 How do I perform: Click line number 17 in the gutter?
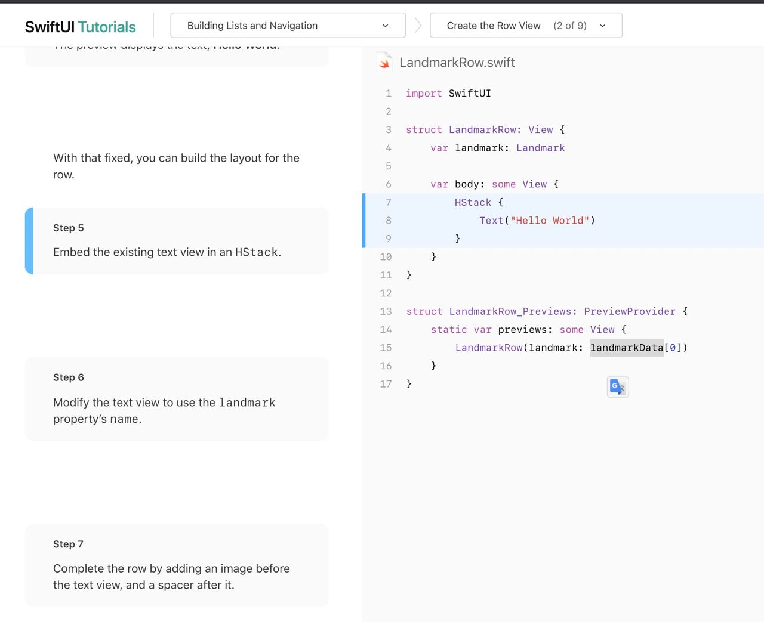(386, 384)
